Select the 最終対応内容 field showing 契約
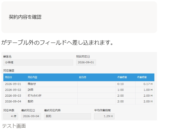169x131 pixels. [x=67, y=116]
